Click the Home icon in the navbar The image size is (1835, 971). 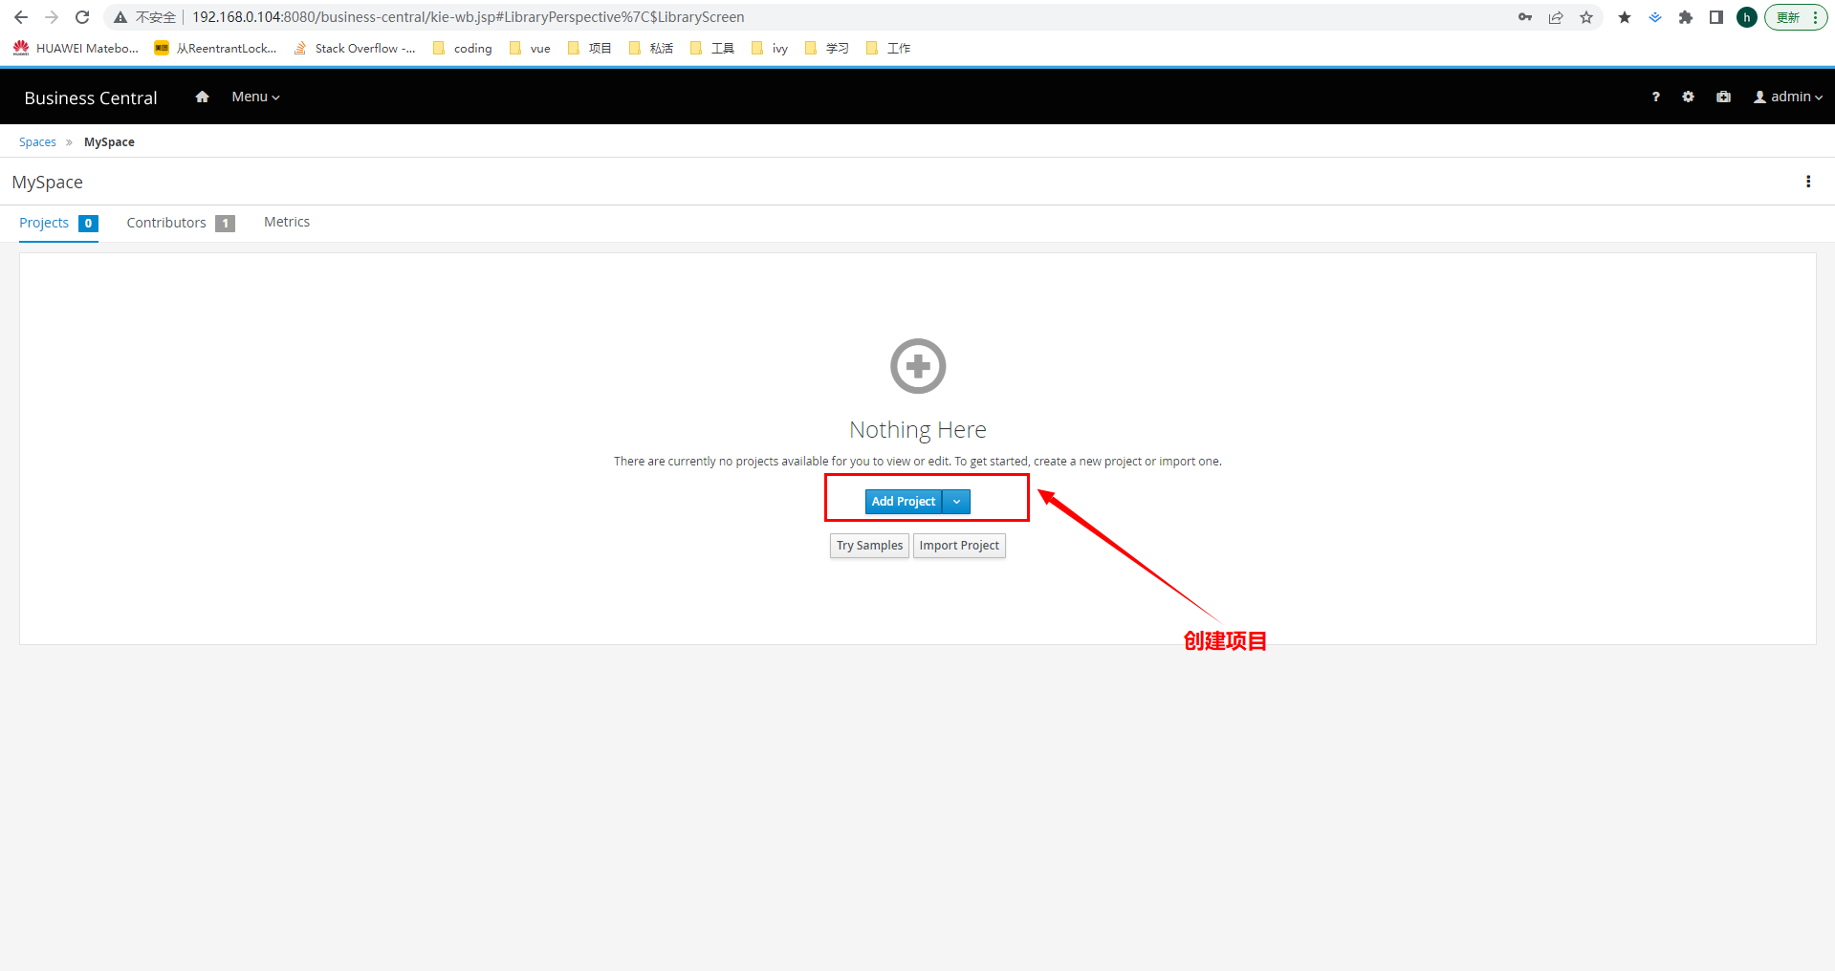[202, 97]
